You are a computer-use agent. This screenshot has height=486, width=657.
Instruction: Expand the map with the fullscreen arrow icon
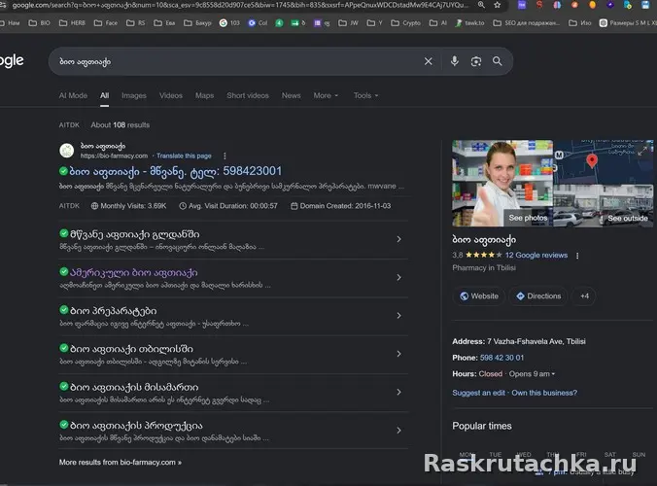point(642,151)
